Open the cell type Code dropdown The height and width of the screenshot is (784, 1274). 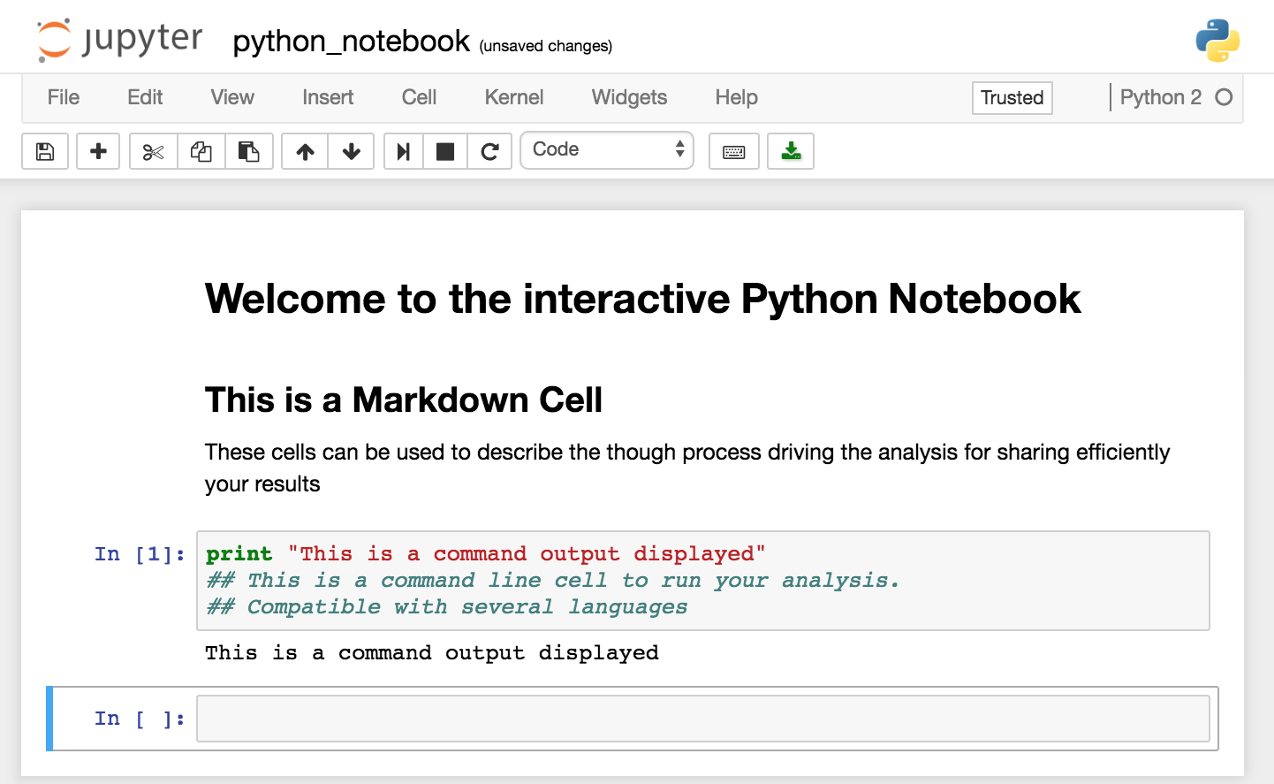point(607,150)
